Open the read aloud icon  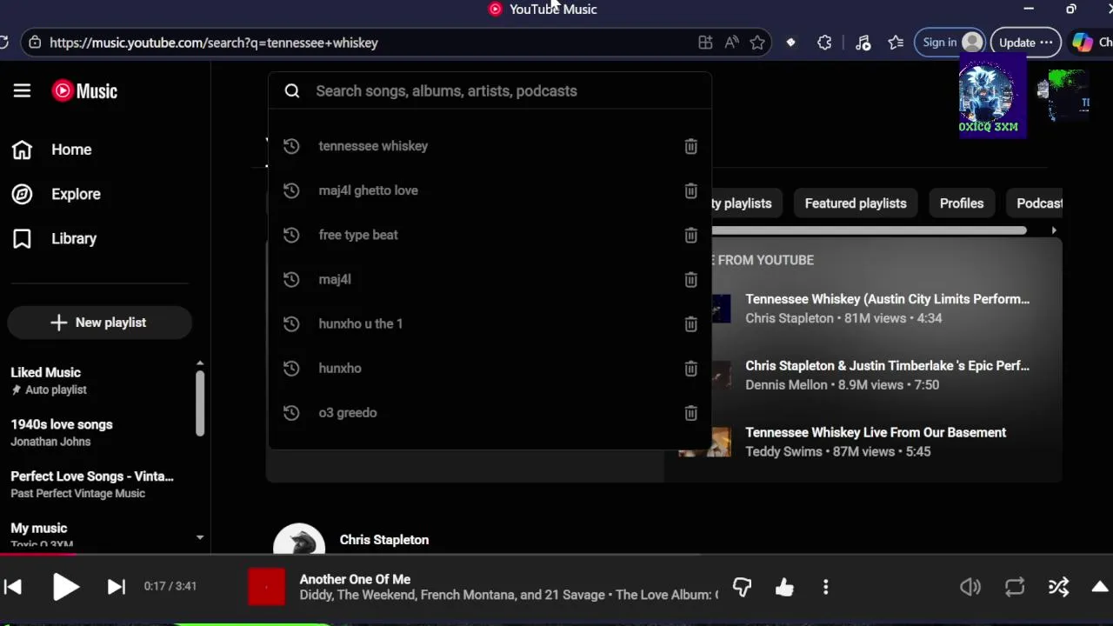point(731,43)
